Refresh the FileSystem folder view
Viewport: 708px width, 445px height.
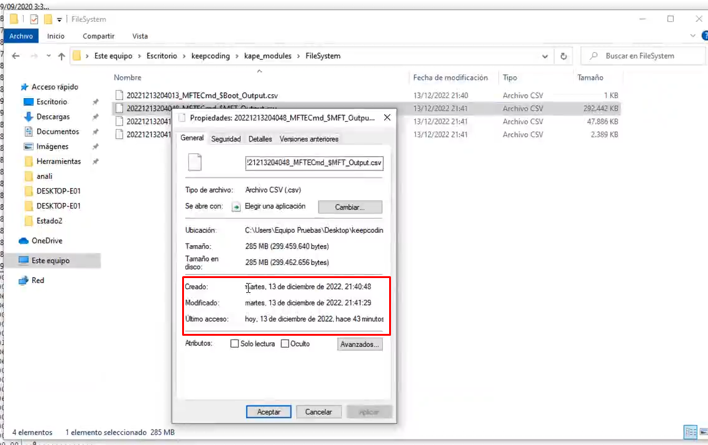[564, 56]
